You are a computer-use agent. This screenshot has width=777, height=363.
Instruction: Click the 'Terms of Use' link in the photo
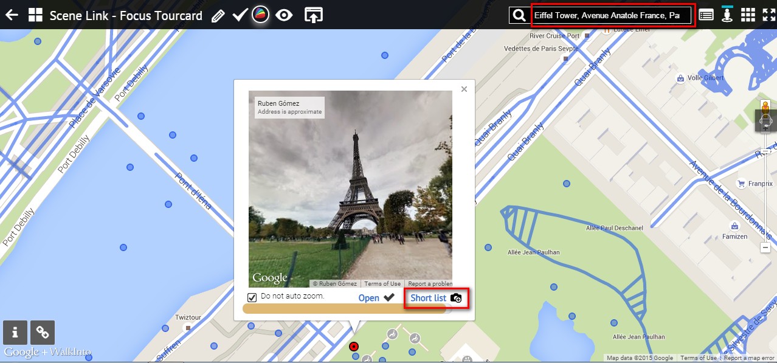382,284
